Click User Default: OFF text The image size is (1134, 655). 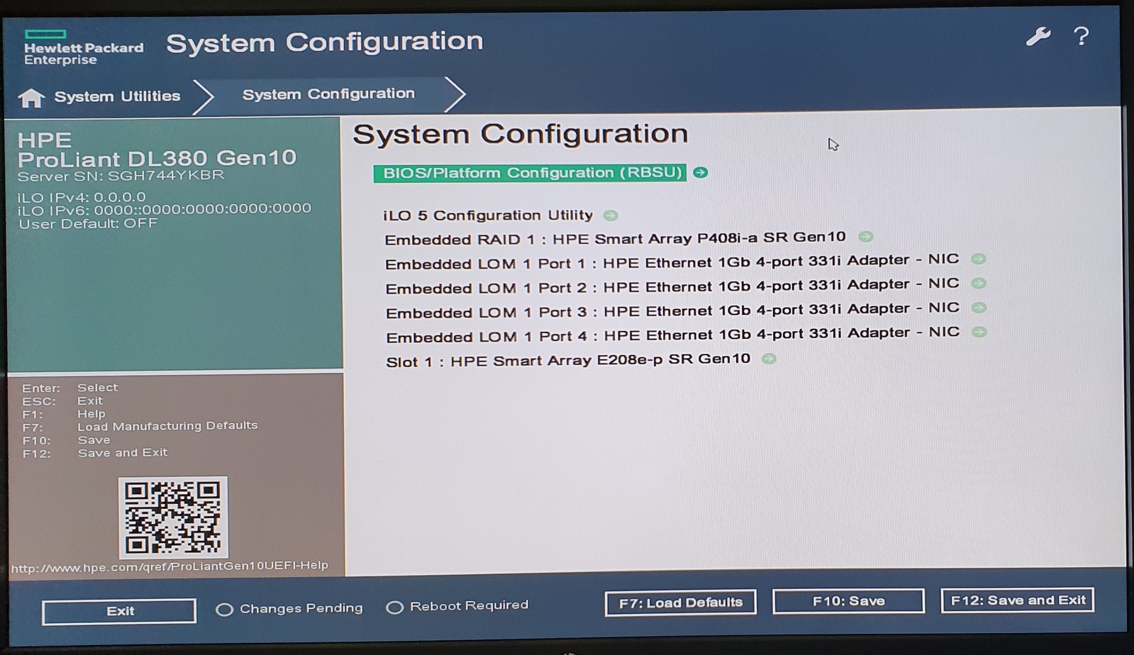[88, 224]
